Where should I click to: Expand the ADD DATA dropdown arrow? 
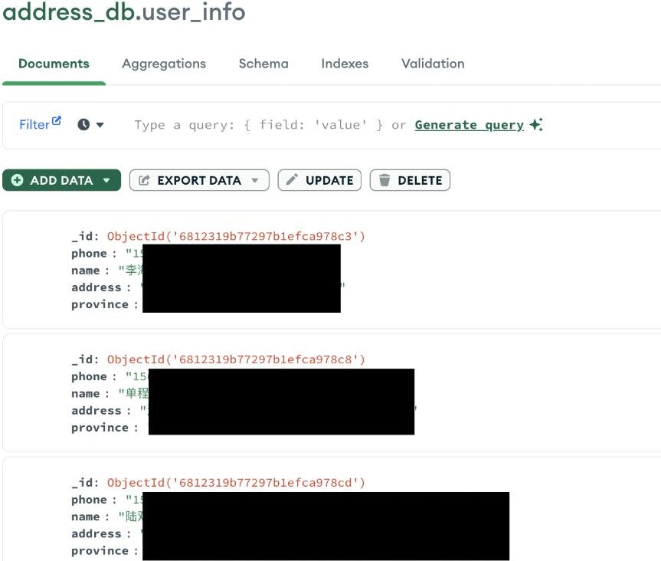click(106, 181)
